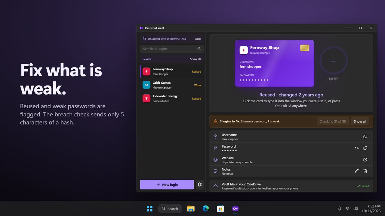
Task: Click the purple Fernway Shop card to autotype
Action: [274, 63]
